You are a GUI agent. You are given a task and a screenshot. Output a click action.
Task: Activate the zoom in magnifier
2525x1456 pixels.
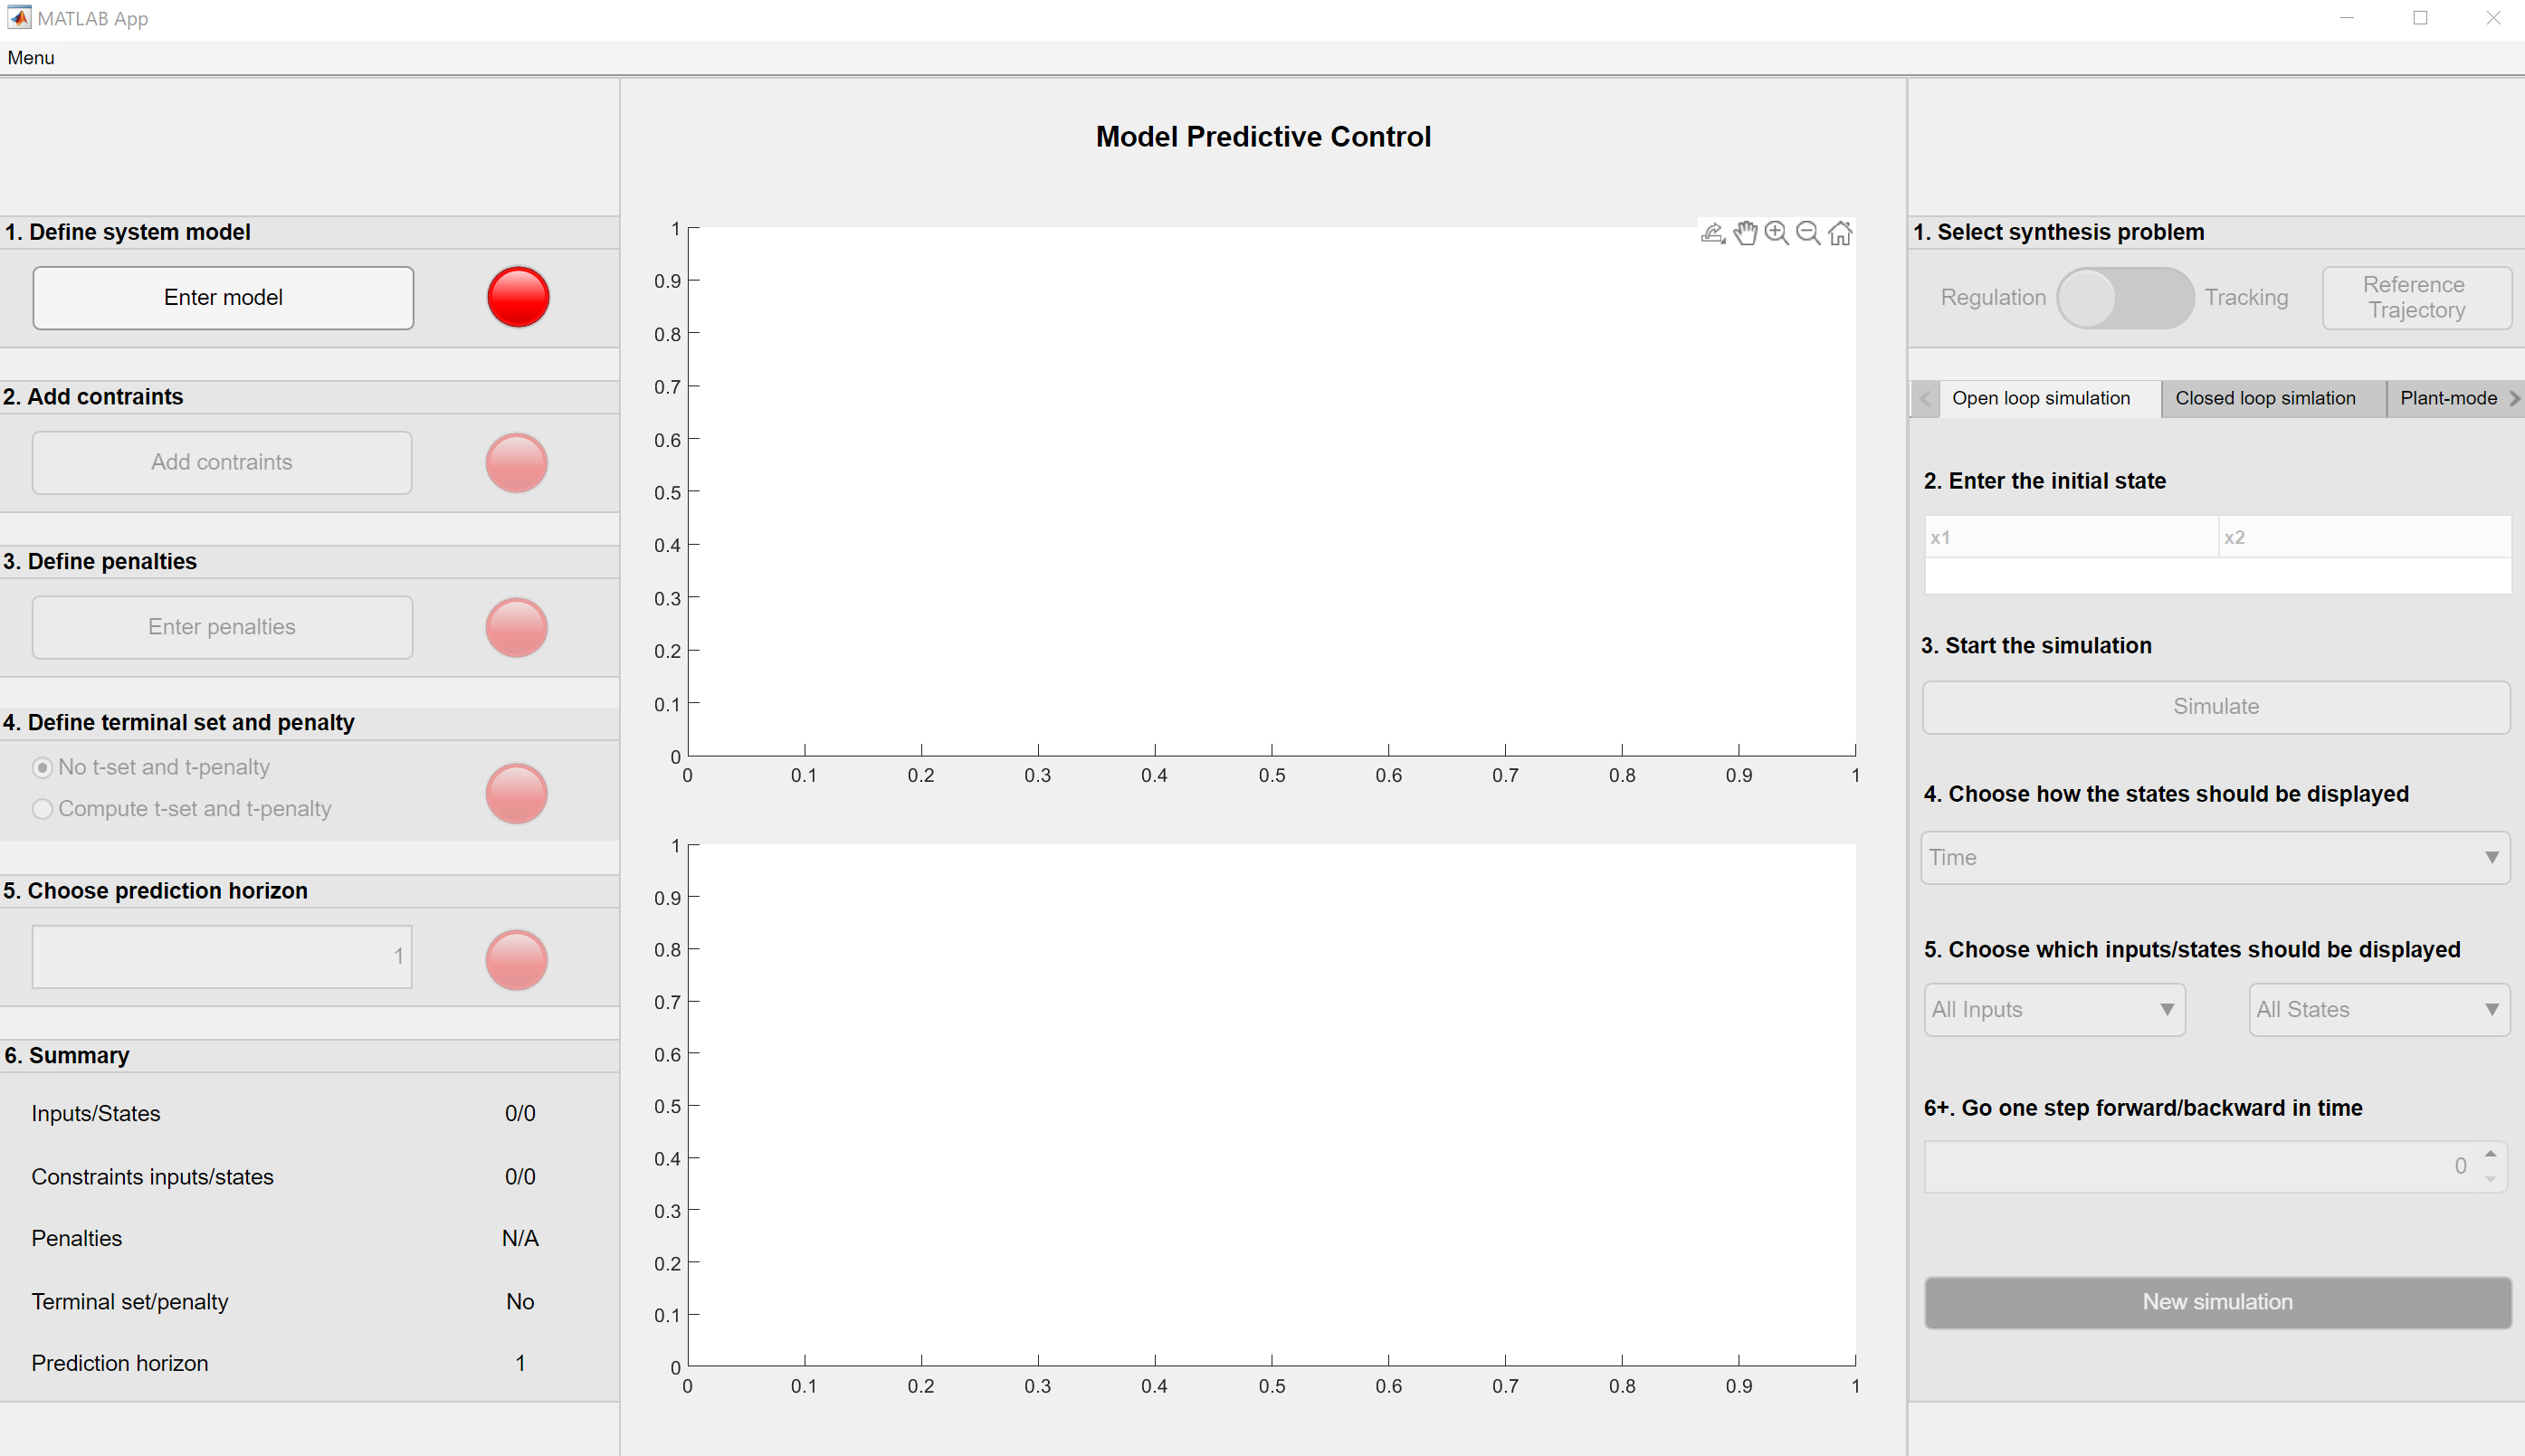pos(1776,233)
